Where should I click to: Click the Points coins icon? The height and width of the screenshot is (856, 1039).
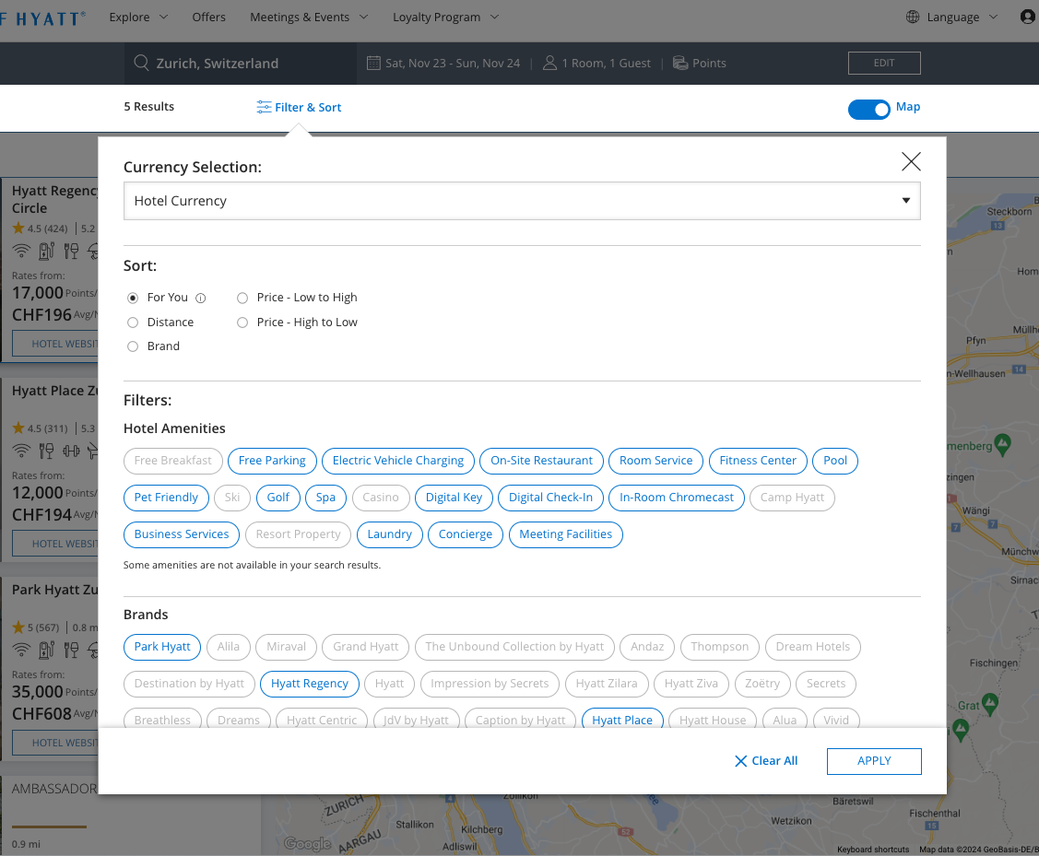pyautogui.click(x=680, y=64)
